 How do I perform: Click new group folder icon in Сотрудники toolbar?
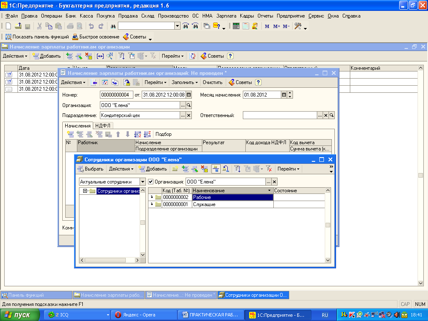(175, 169)
